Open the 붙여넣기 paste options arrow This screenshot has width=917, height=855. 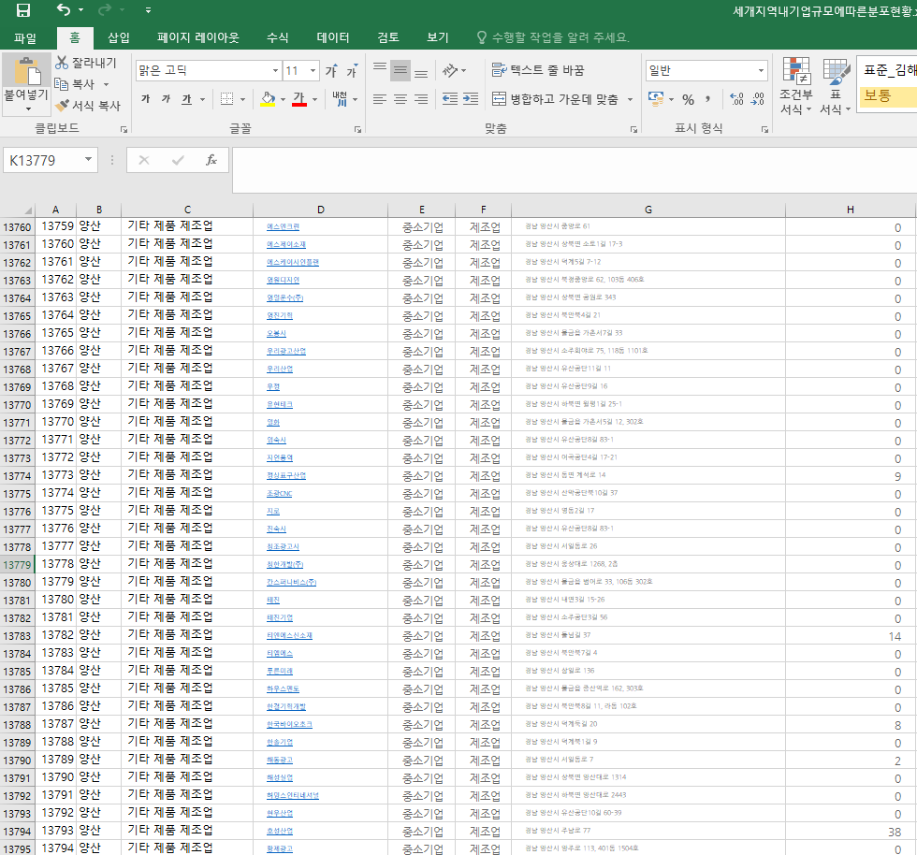27,109
